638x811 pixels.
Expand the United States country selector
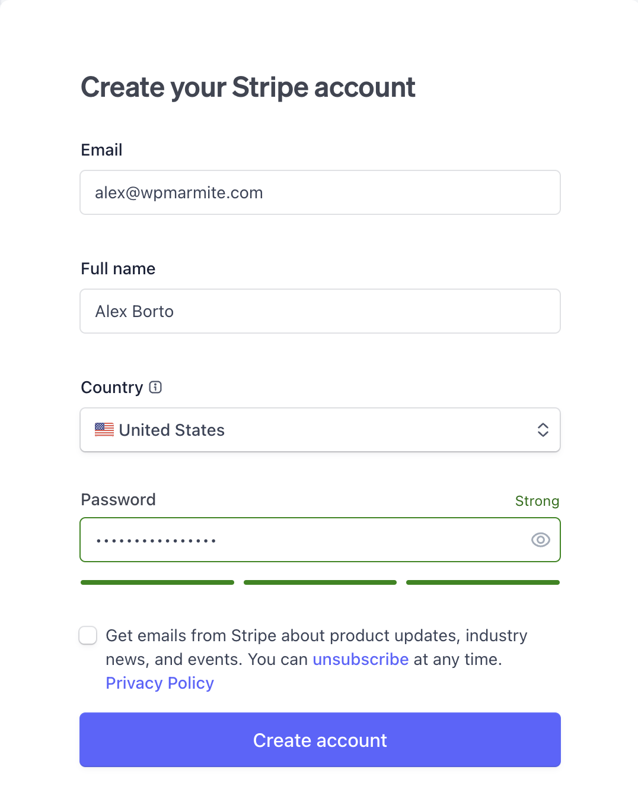[320, 430]
